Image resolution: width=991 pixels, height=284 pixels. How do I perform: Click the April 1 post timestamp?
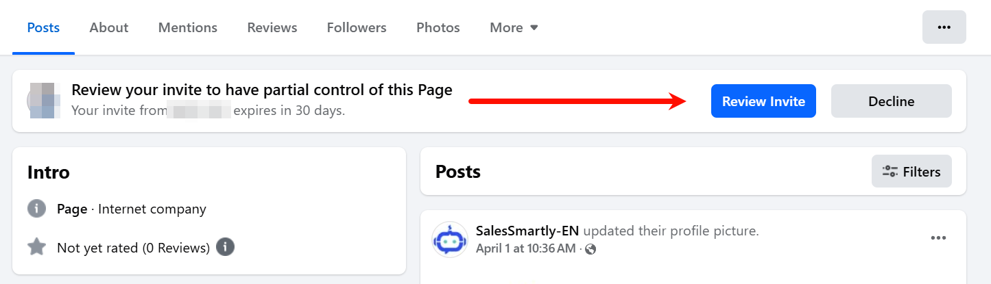point(525,248)
